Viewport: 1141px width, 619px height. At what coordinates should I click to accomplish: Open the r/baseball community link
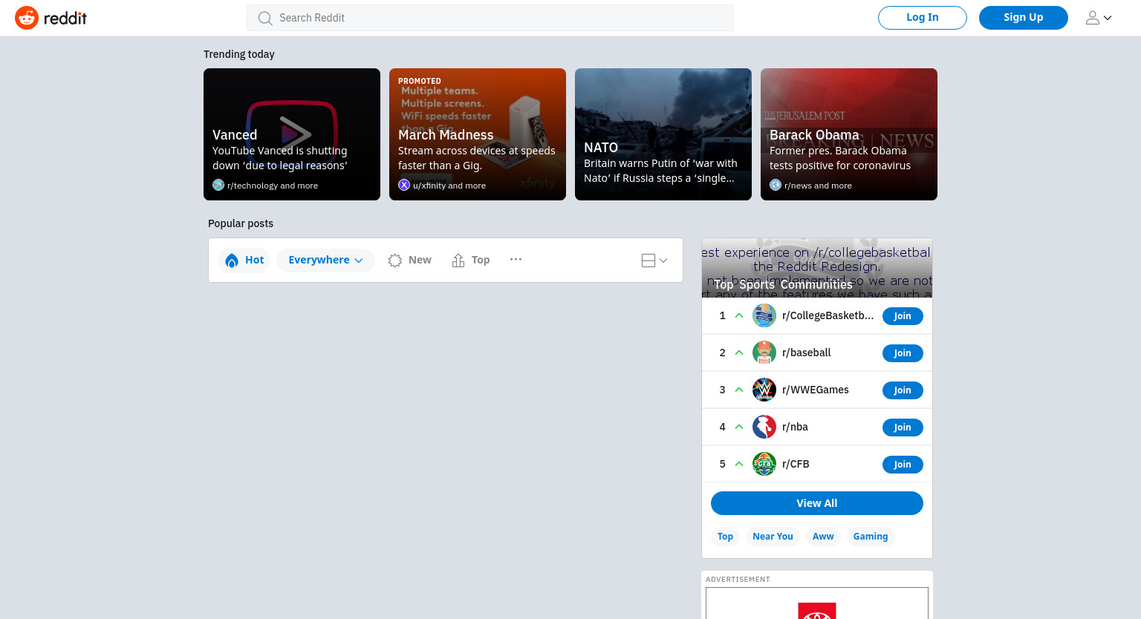807,353
